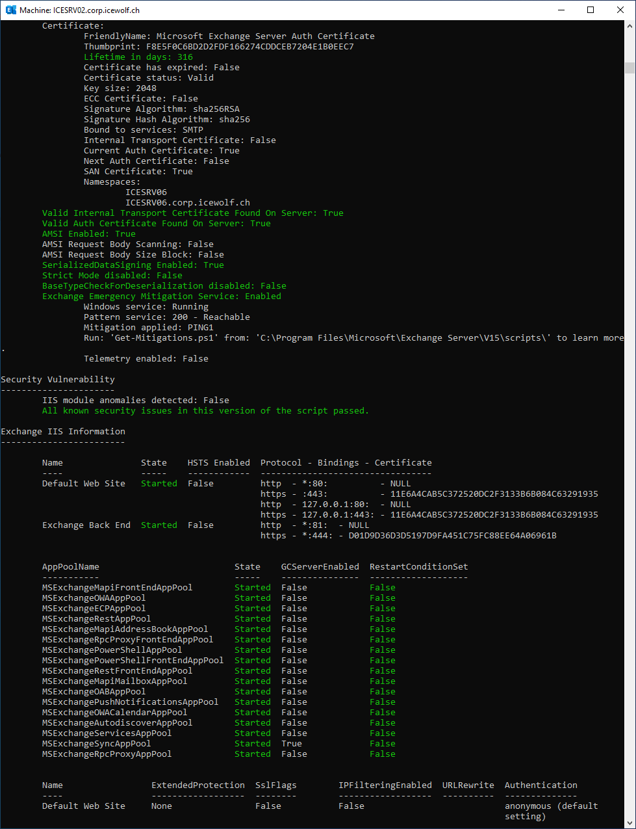The height and width of the screenshot is (829, 636).
Task: Click the scrollbar down arrow
Action: (x=630, y=823)
